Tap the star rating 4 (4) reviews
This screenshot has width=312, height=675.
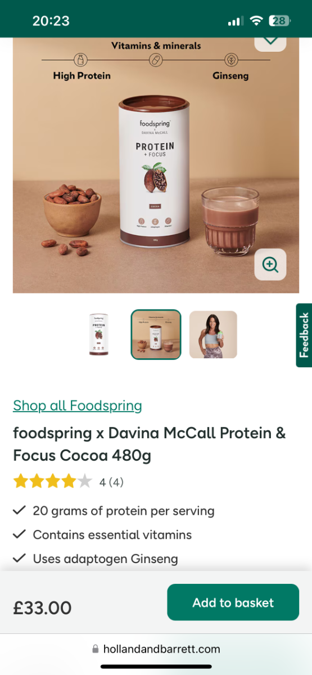tap(69, 481)
